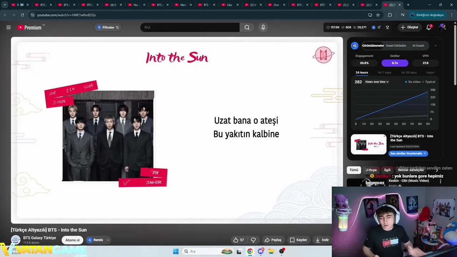Download the video with the İndir button
The image size is (457, 257).
click(x=322, y=240)
